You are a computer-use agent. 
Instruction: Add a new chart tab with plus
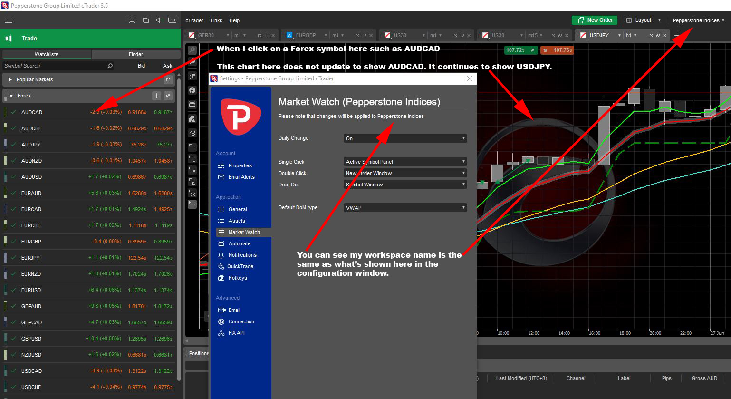point(677,35)
